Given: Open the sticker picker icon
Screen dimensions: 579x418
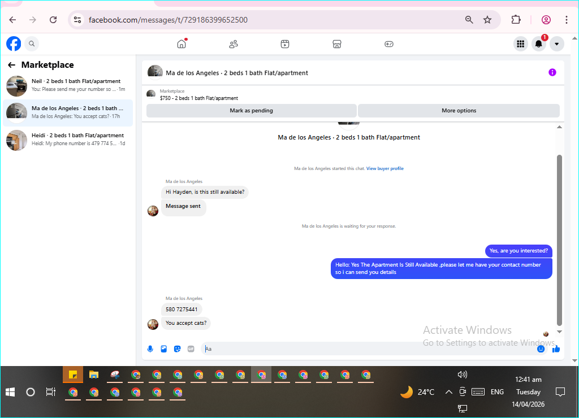Looking at the screenshot, I should (177, 349).
